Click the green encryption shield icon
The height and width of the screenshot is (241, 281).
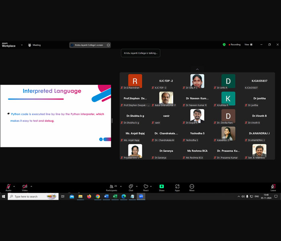(224, 45)
